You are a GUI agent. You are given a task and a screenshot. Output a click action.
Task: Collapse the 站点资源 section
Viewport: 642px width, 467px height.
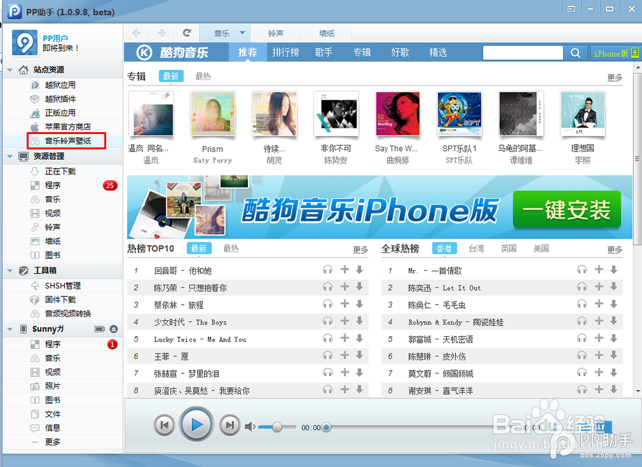10,70
